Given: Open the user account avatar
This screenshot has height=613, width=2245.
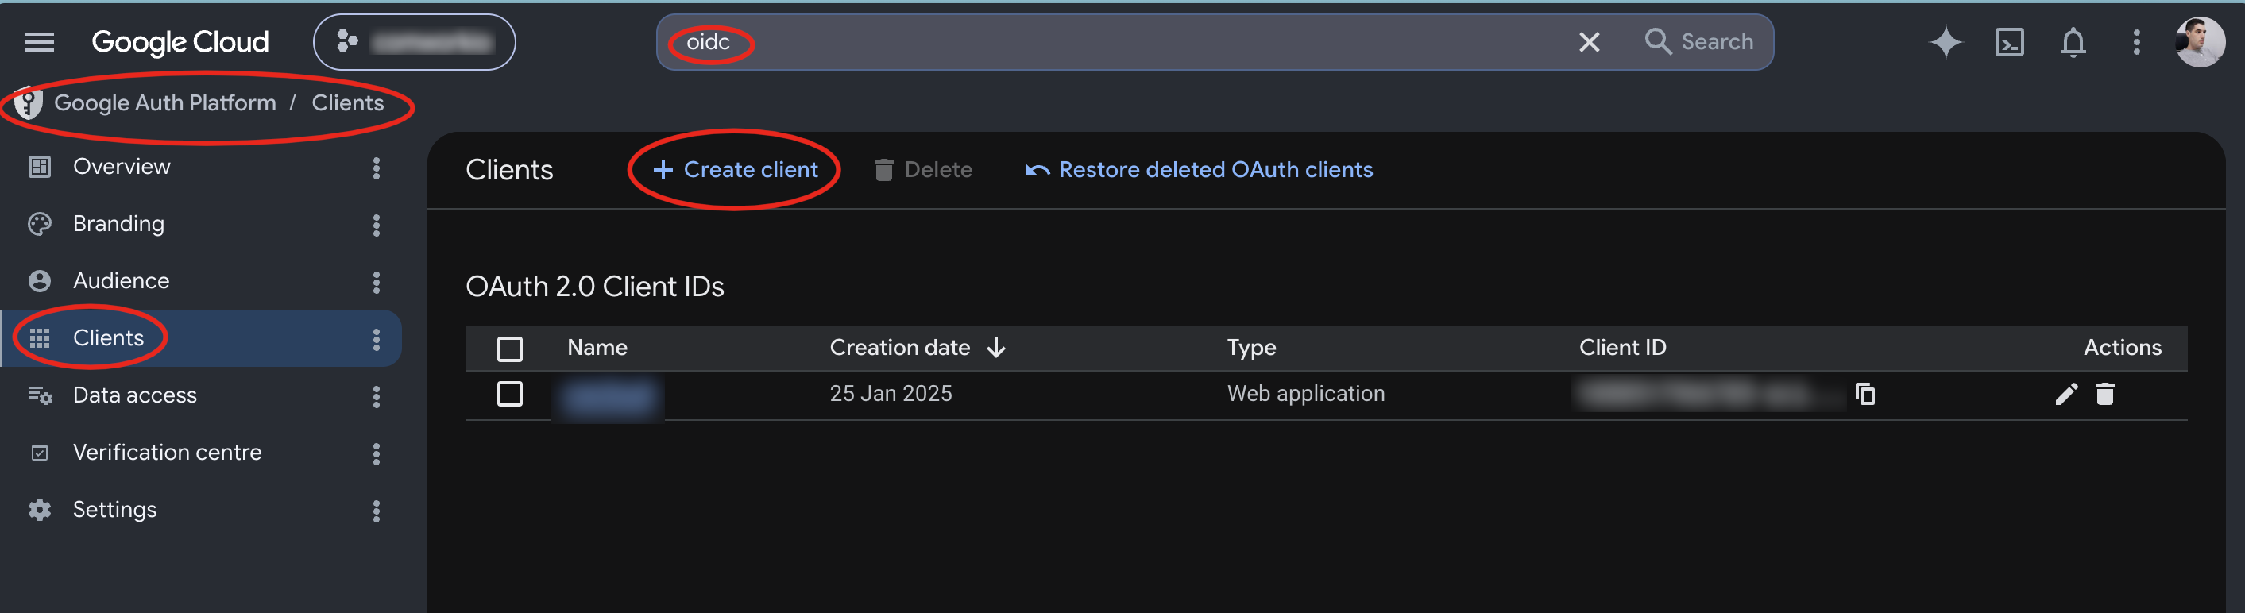Looking at the screenshot, I should click(2199, 42).
